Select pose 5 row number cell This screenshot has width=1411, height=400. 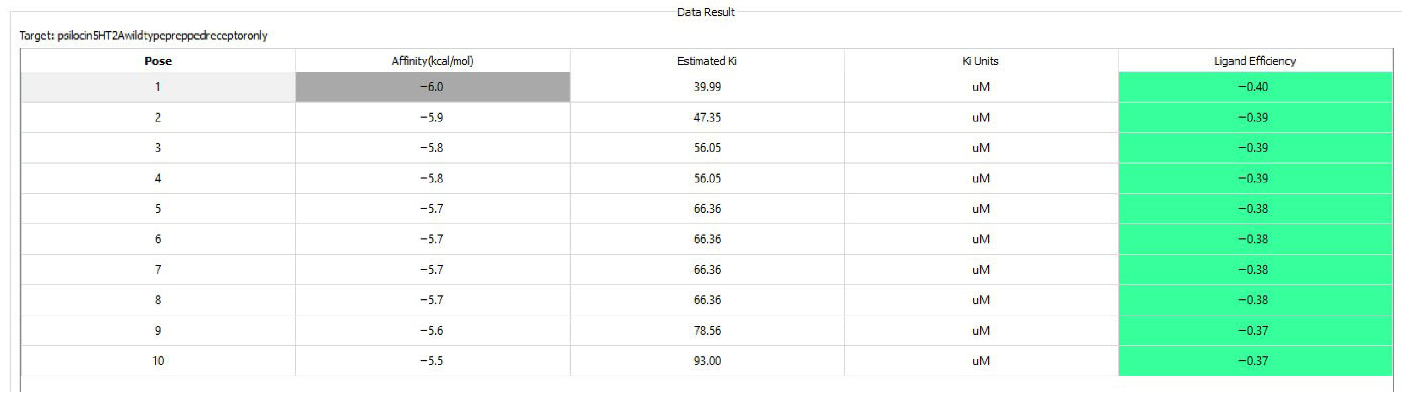[158, 209]
